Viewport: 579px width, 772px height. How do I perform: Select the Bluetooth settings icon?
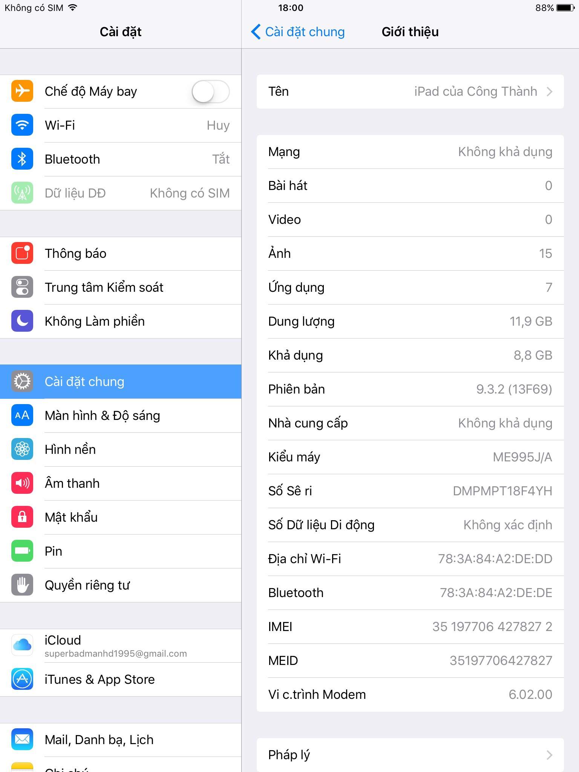[x=22, y=159]
